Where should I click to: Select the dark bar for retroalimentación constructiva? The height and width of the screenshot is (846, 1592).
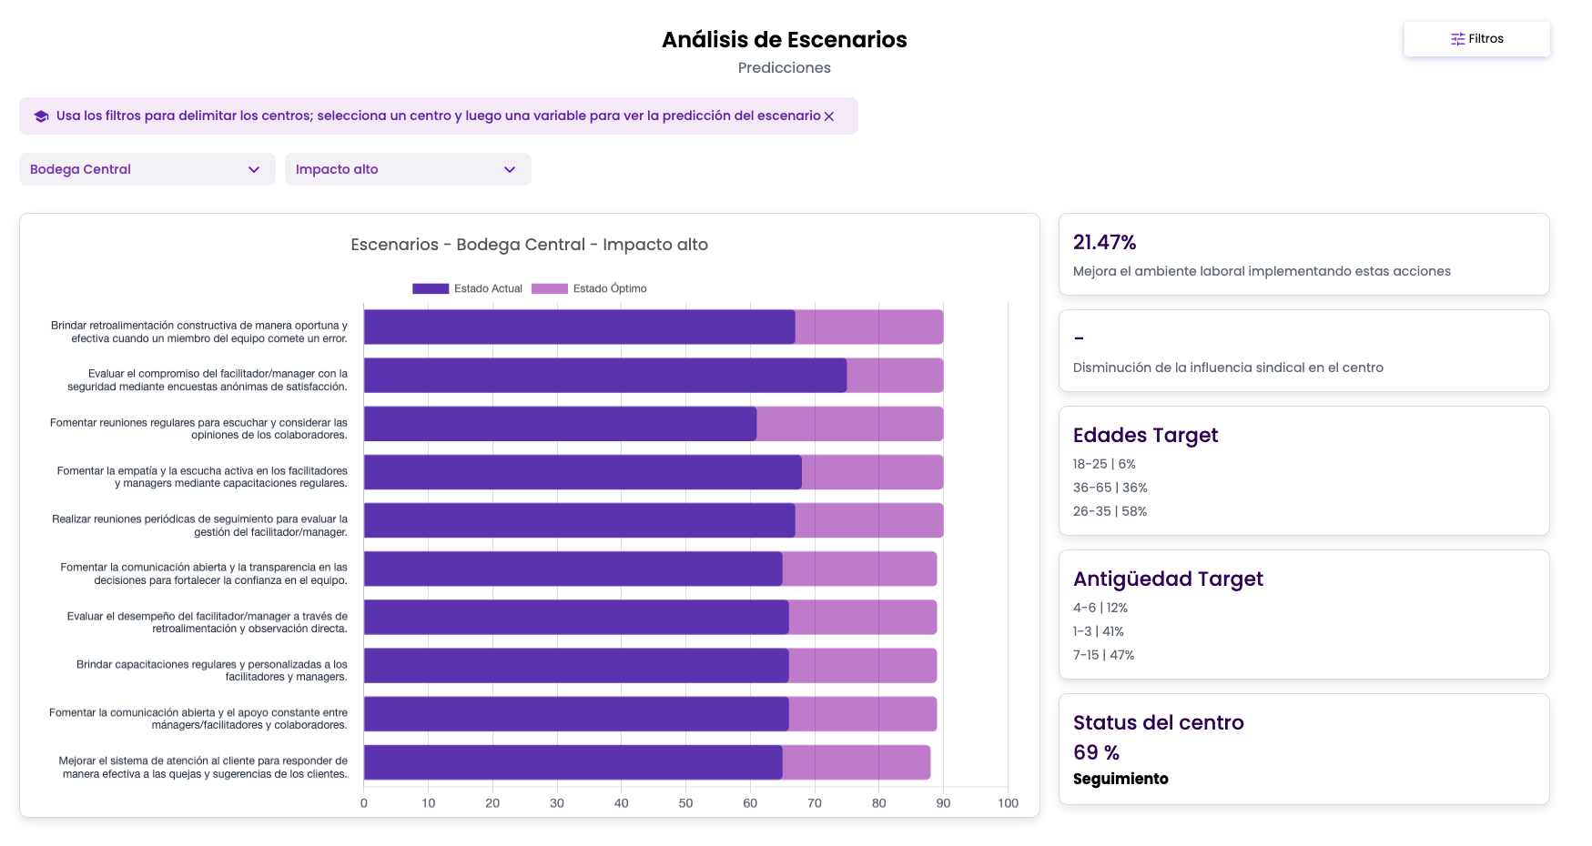point(579,327)
